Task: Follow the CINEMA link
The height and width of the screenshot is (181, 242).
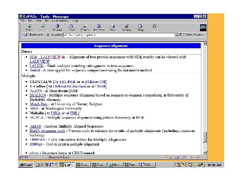Action: [37, 140]
